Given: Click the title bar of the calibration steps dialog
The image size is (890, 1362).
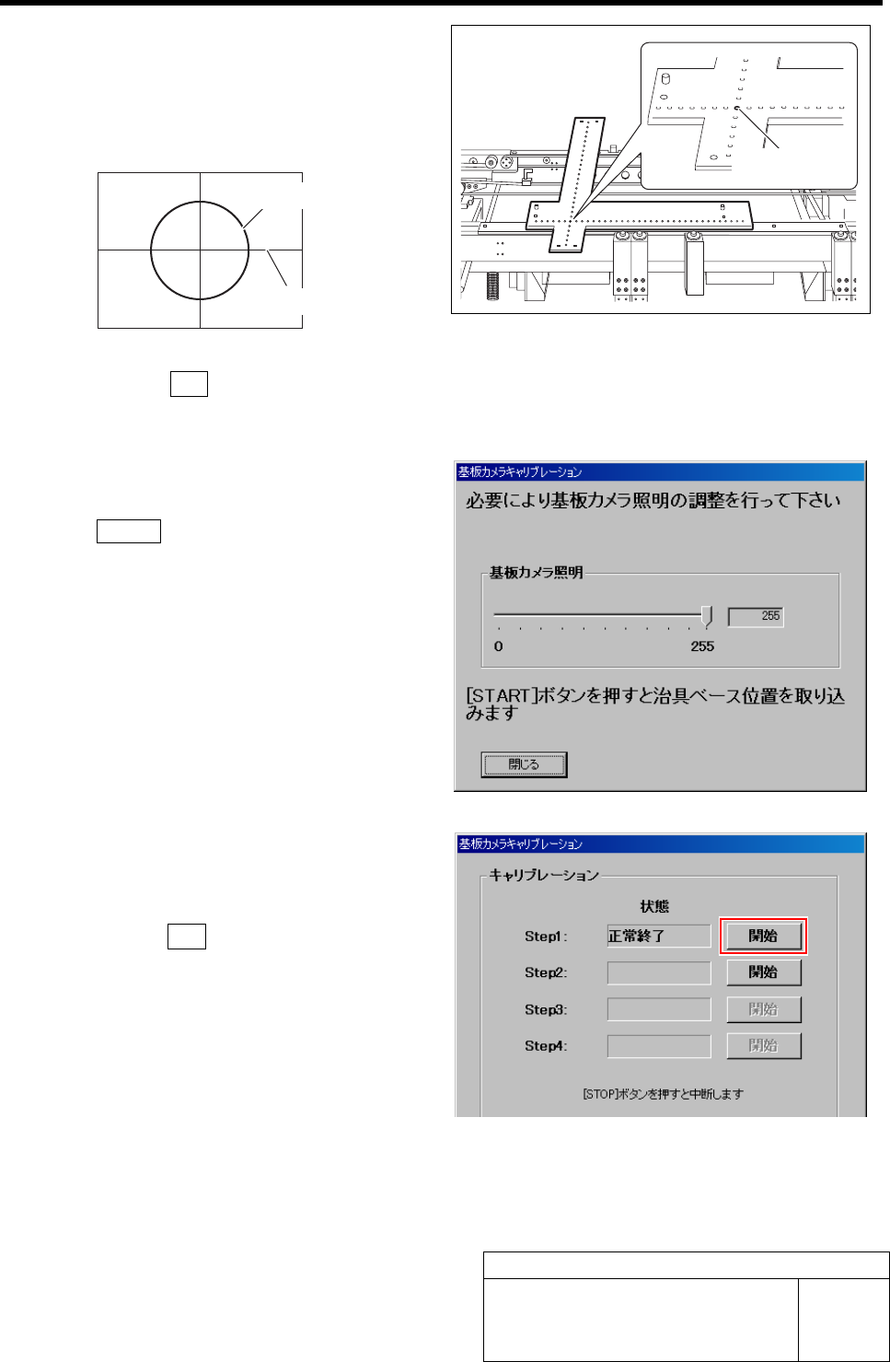Looking at the screenshot, I should tap(660, 844).
